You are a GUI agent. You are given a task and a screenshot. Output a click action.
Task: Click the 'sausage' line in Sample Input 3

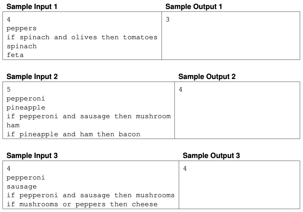coord(22,186)
